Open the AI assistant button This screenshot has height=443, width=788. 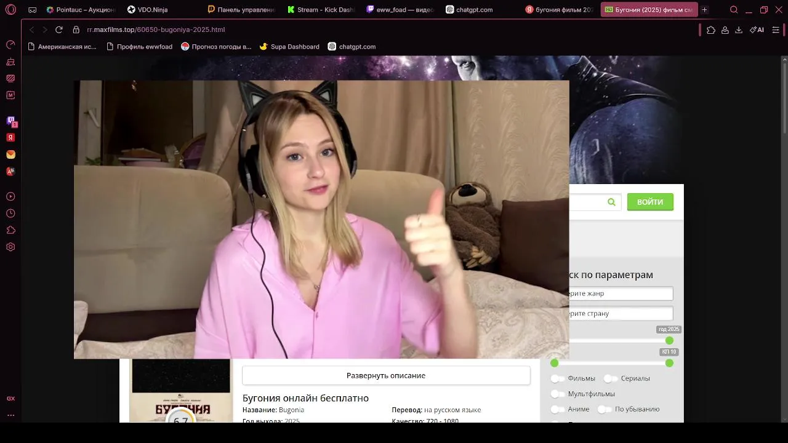point(757,30)
